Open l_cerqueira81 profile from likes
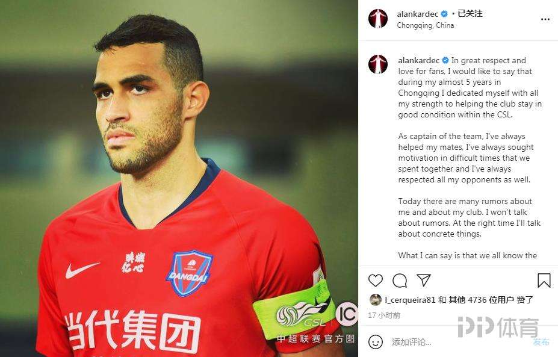Screen dimensions: 558x357 [410, 300]
